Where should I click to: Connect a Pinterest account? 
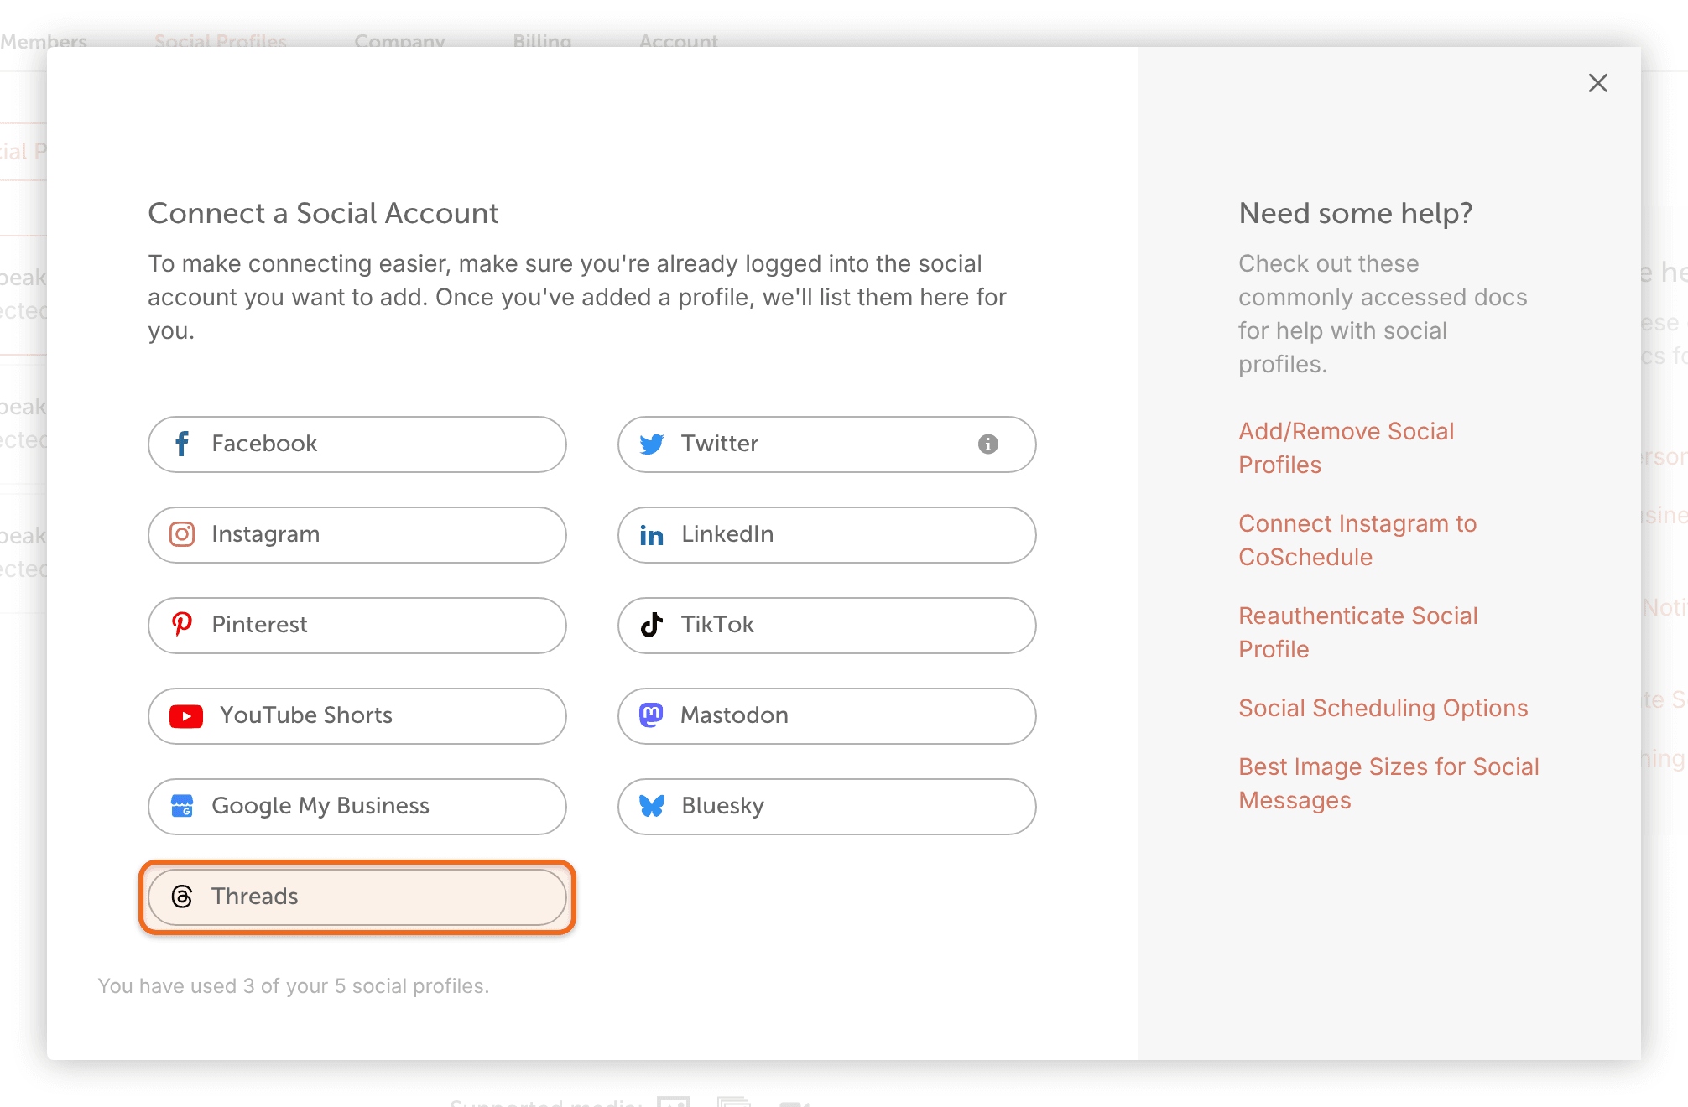(x=357, y=626)
